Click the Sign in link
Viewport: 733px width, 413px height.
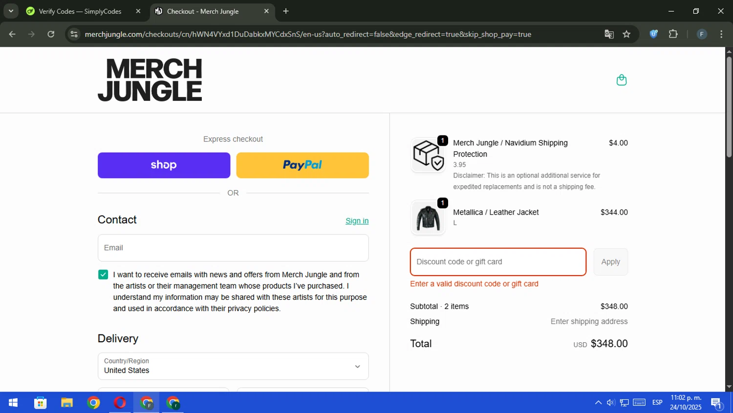point(357,221)
